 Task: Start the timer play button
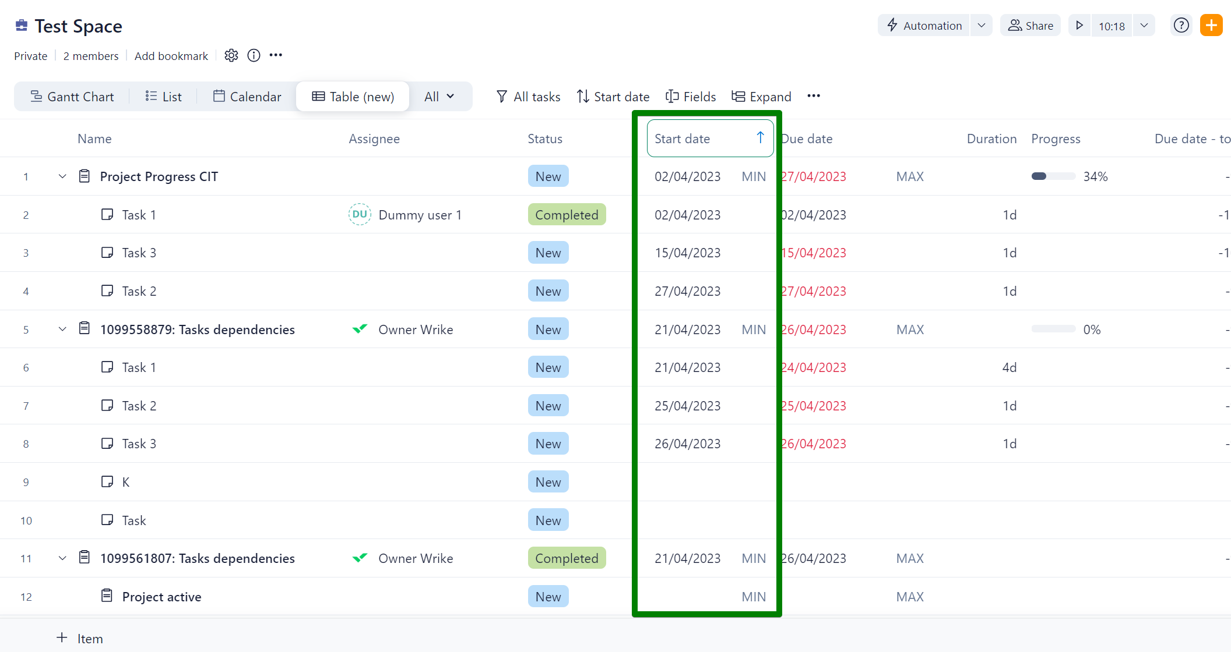(1079, 26)
